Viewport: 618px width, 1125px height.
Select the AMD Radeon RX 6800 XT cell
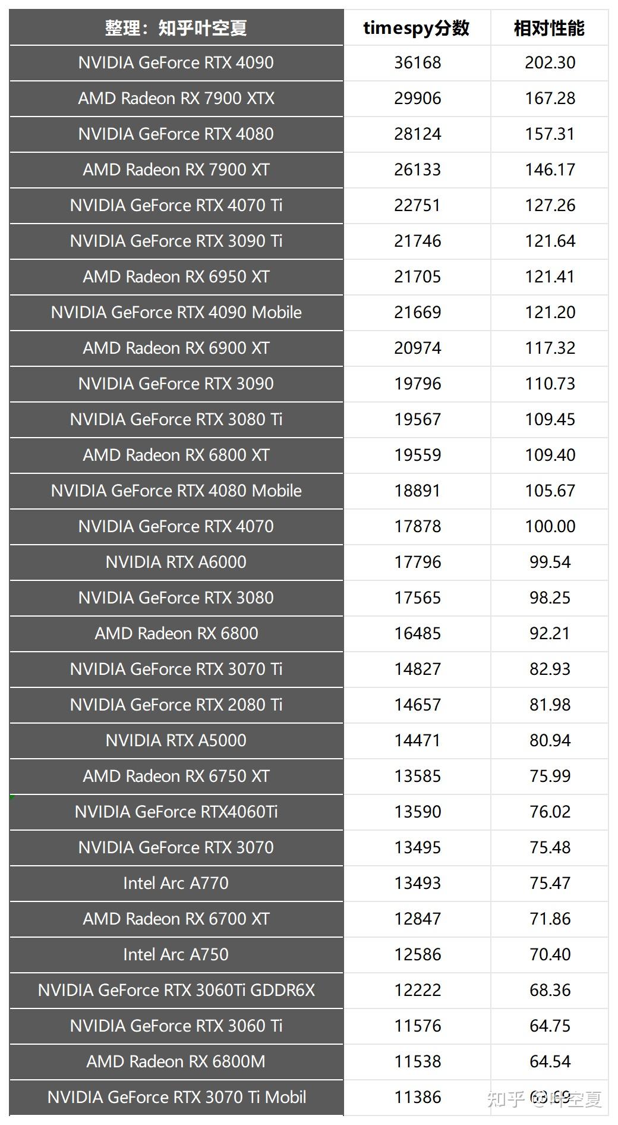click(x=176, y=455)
